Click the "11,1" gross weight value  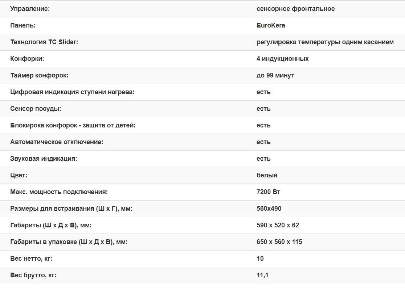(x=262, y=275)
